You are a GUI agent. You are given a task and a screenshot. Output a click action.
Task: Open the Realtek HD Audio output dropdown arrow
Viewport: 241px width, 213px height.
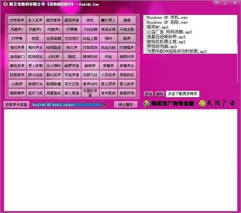click(104, 105)
